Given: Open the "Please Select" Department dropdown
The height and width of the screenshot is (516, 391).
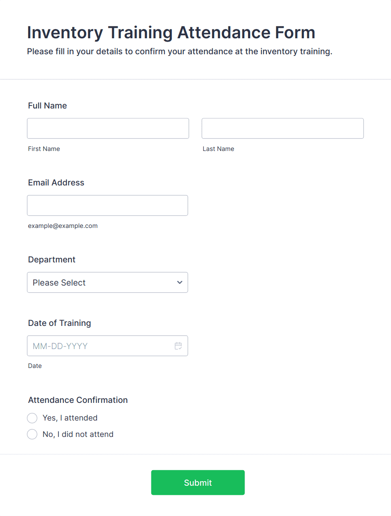Looking at the screenshot, I should point(107,283).
